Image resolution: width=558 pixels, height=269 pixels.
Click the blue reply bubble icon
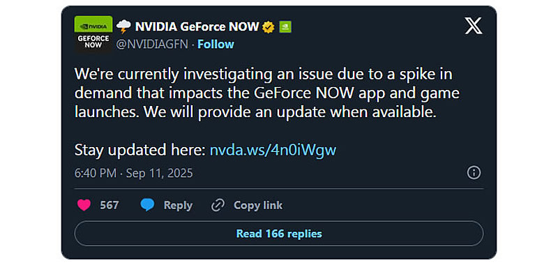147,206
